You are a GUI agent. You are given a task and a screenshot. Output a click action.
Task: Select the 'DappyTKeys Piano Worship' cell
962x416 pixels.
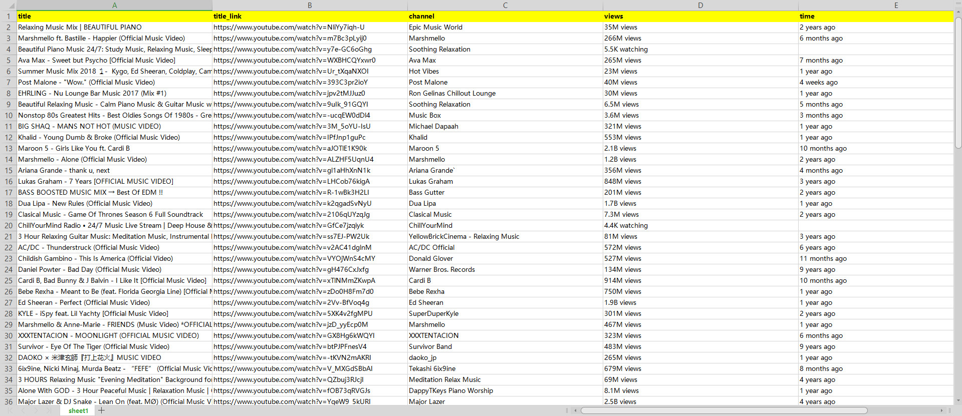coord(505,390)
